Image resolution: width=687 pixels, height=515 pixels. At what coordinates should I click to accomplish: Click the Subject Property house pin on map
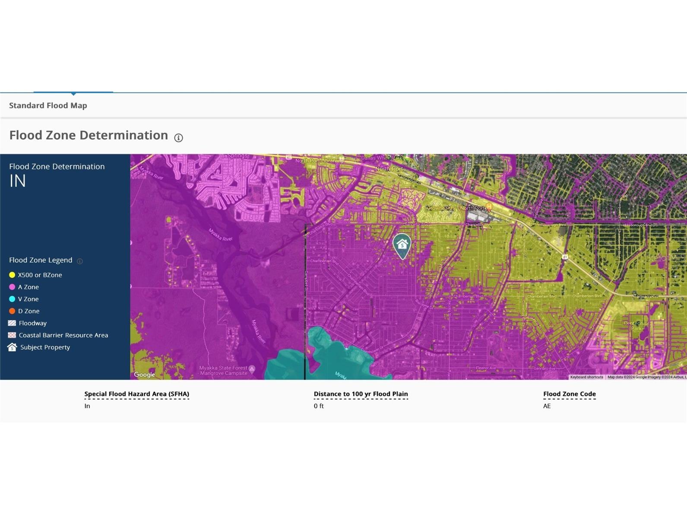click(402, 246)
